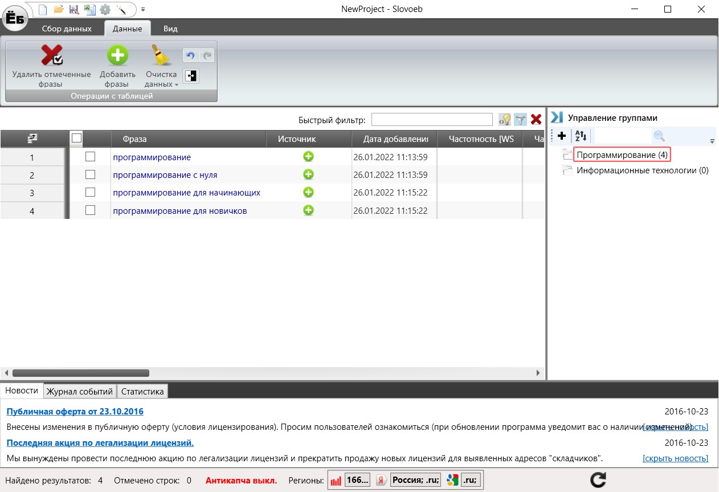719x492 pixels.
Task: Tick checkbox for 'программирование для новичков'
Action: click(x=90, y=210)
